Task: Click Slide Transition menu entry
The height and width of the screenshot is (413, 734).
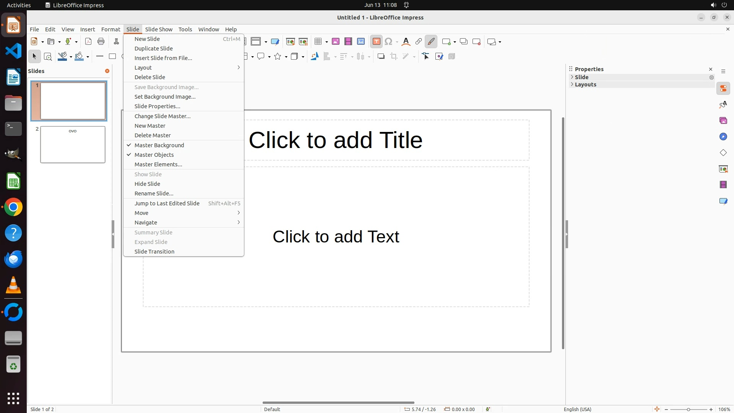Action: pyautogui.click(x=154, y=252)
